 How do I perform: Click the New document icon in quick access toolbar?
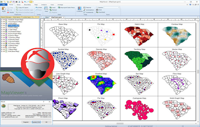[5, 2]
